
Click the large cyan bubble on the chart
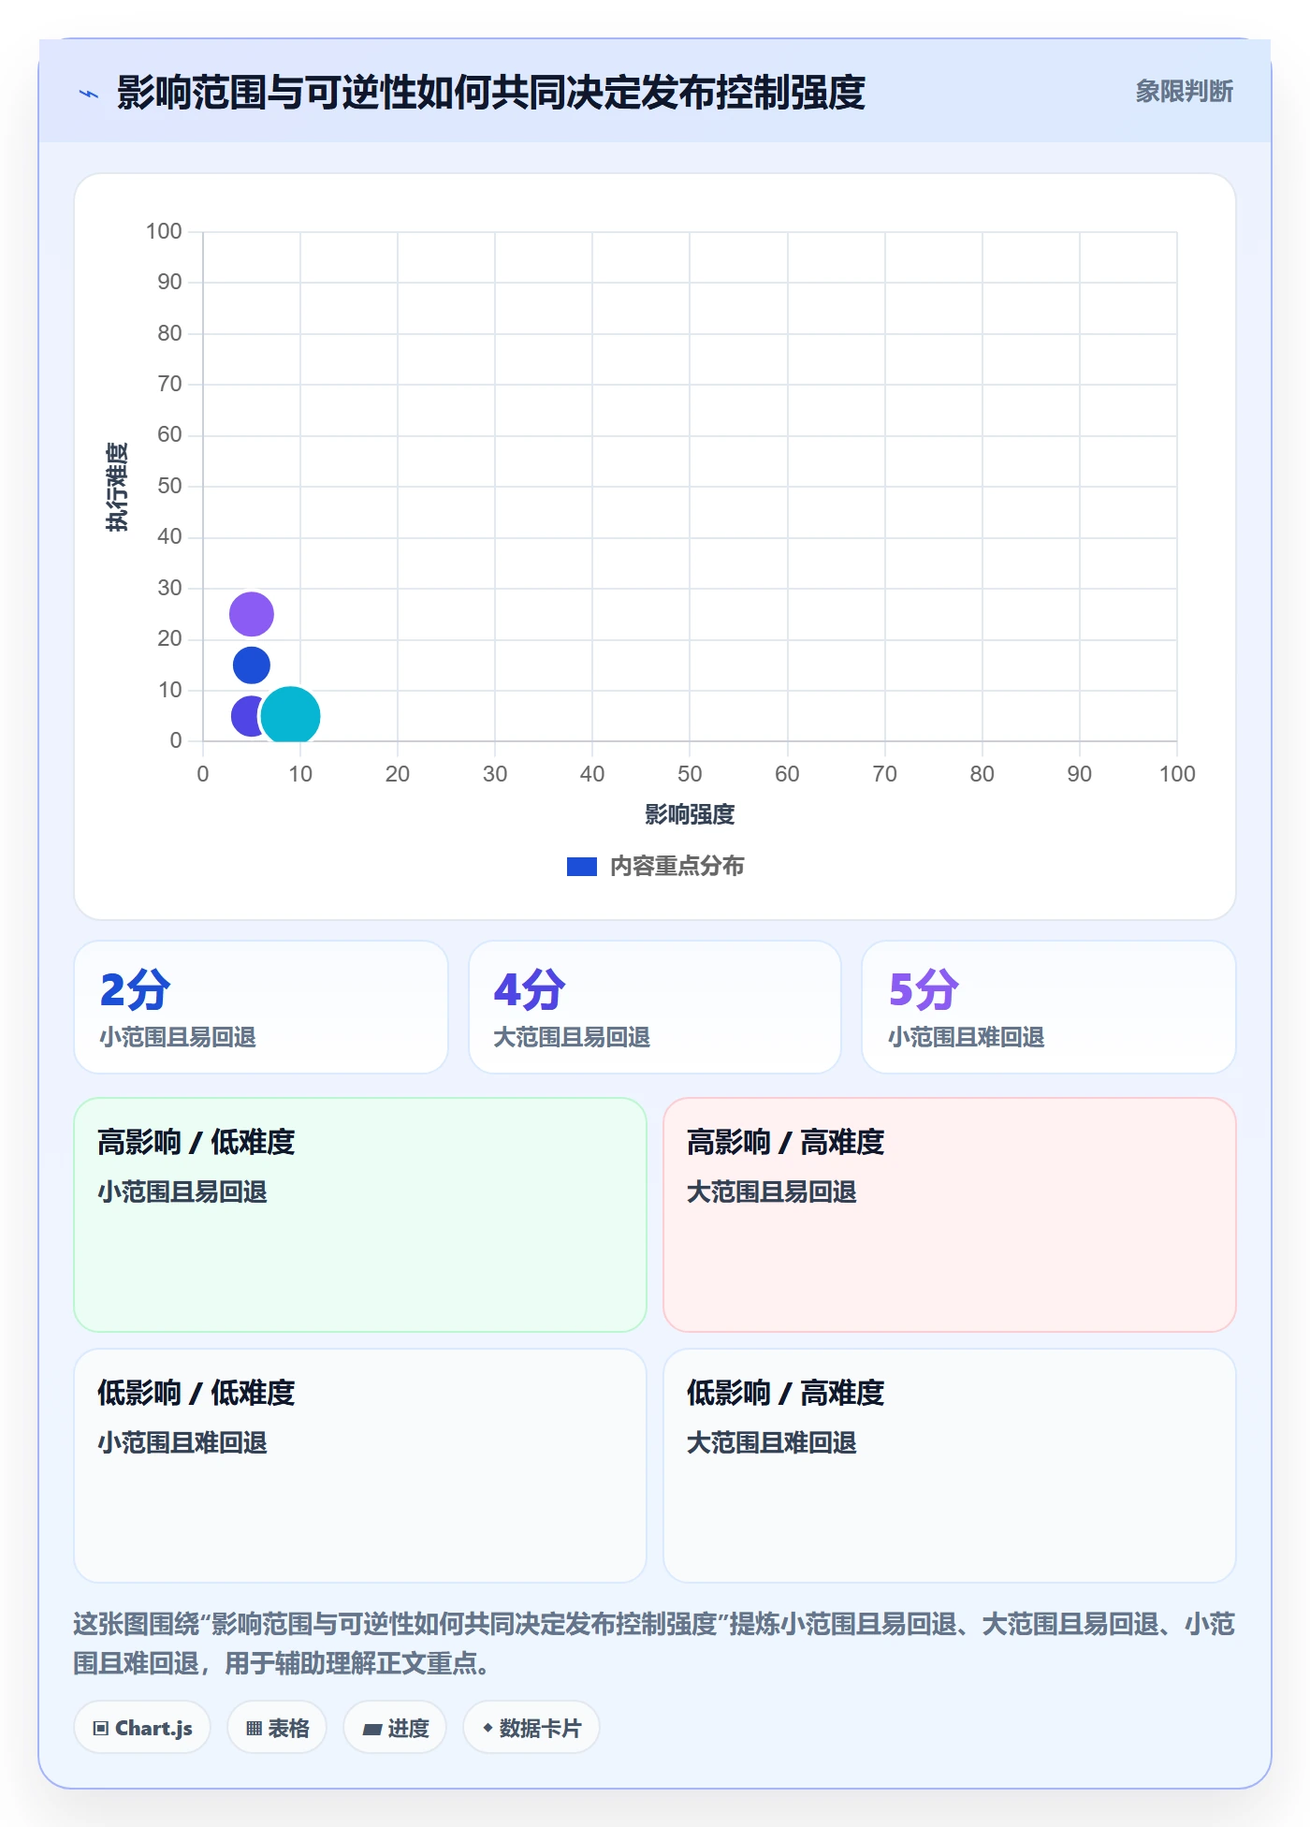point(290,716)
